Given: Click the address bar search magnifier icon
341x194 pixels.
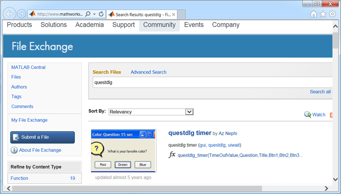Looking at the screenshot, I should [87, 14].
